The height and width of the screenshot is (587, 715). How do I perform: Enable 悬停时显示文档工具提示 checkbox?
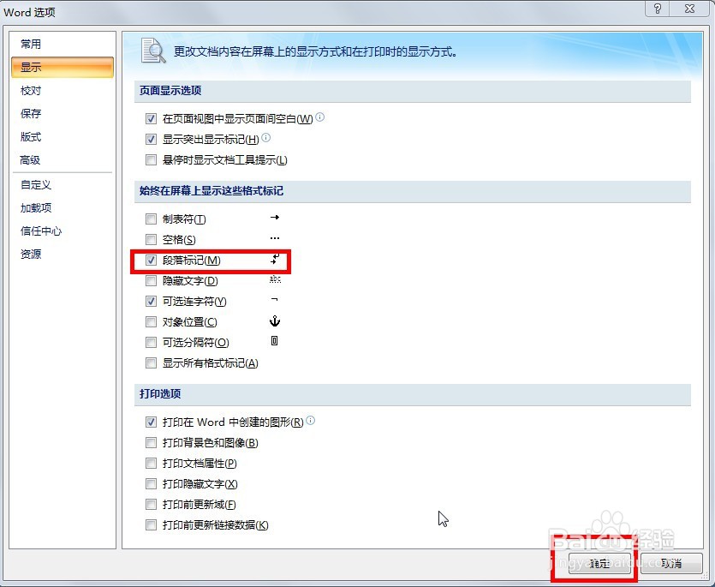coord(151,159)
